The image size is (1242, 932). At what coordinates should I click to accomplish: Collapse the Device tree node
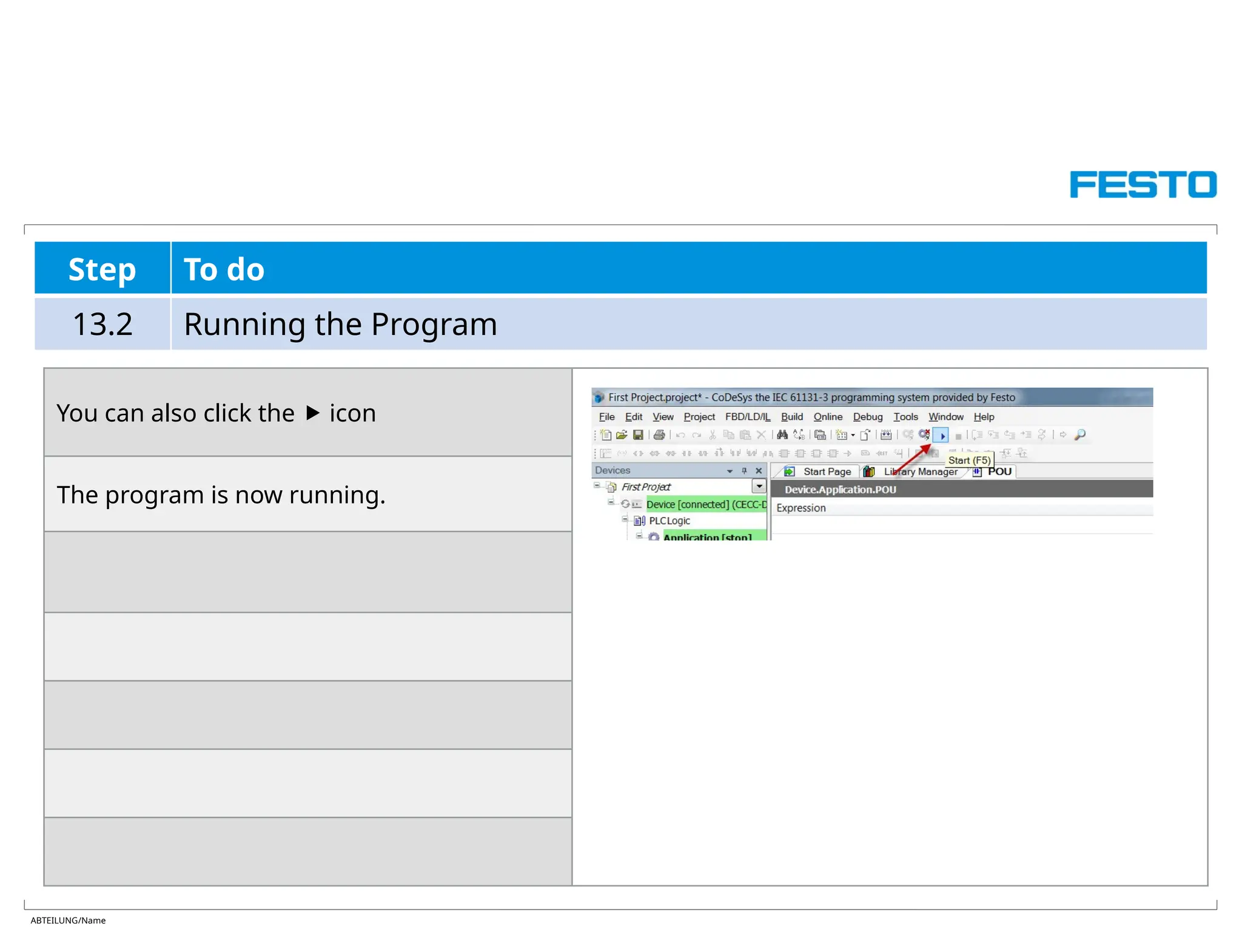pyautogui.click(x=611, y=502)
